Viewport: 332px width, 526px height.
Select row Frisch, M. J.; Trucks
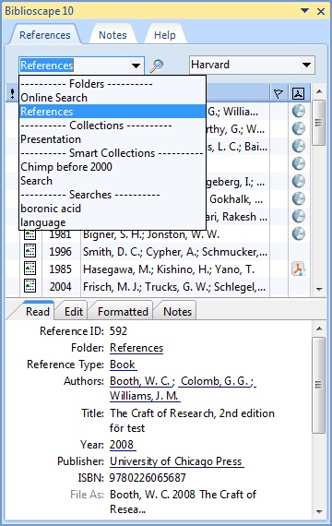point(175,286)
